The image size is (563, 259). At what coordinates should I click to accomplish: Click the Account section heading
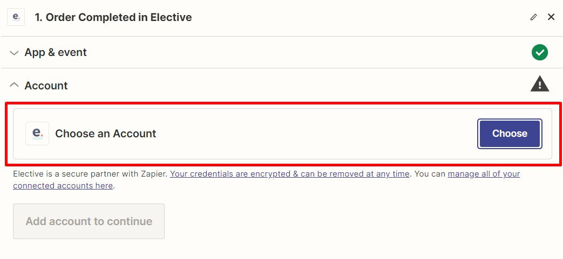pyautogui.click(x=46, y=86)
